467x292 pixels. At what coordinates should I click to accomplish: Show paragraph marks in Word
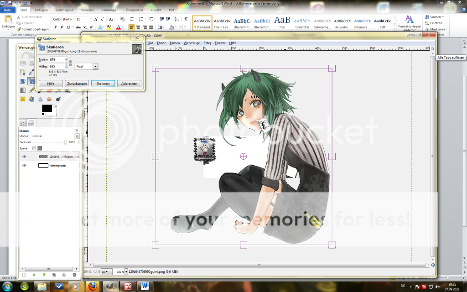[186, 19]
